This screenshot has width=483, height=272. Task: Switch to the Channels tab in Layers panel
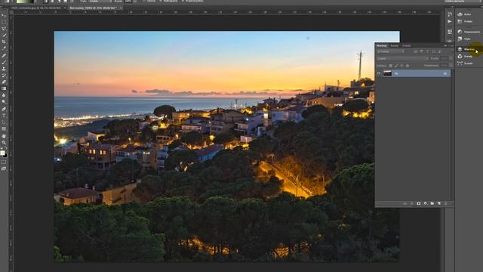coord(394,45)
